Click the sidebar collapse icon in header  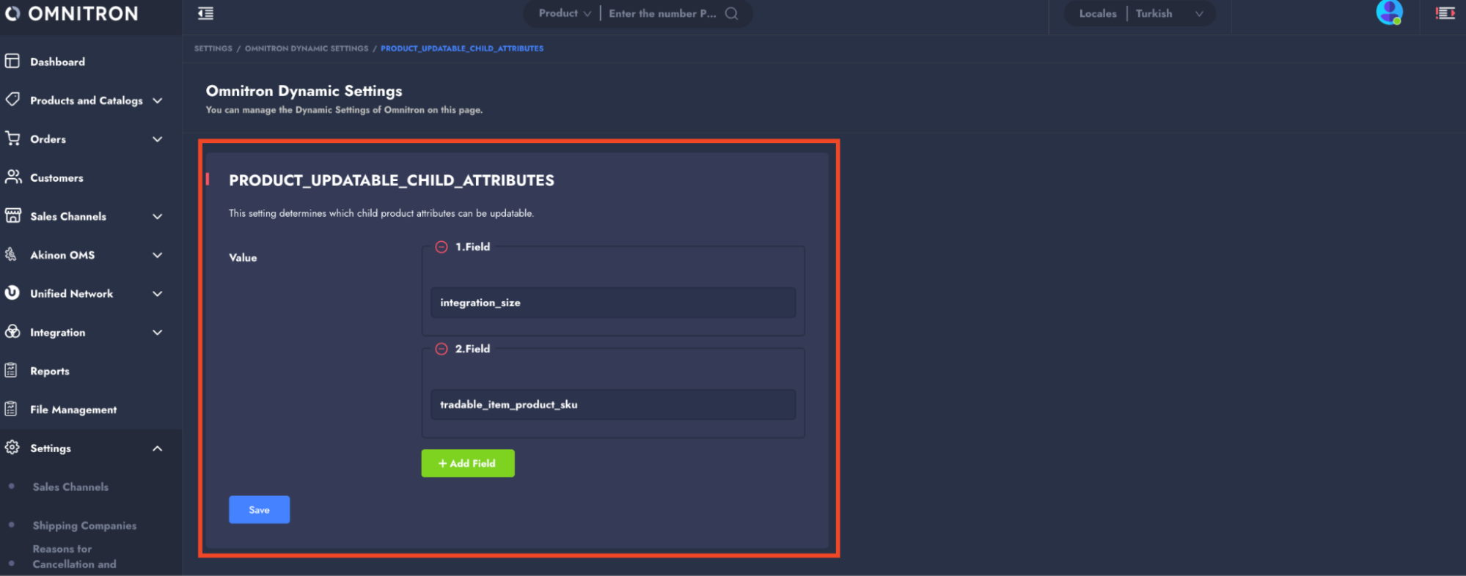206,13
